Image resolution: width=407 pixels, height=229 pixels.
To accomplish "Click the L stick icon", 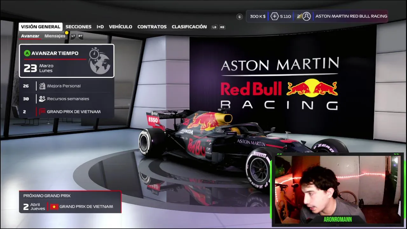I will tap(240, 17).
